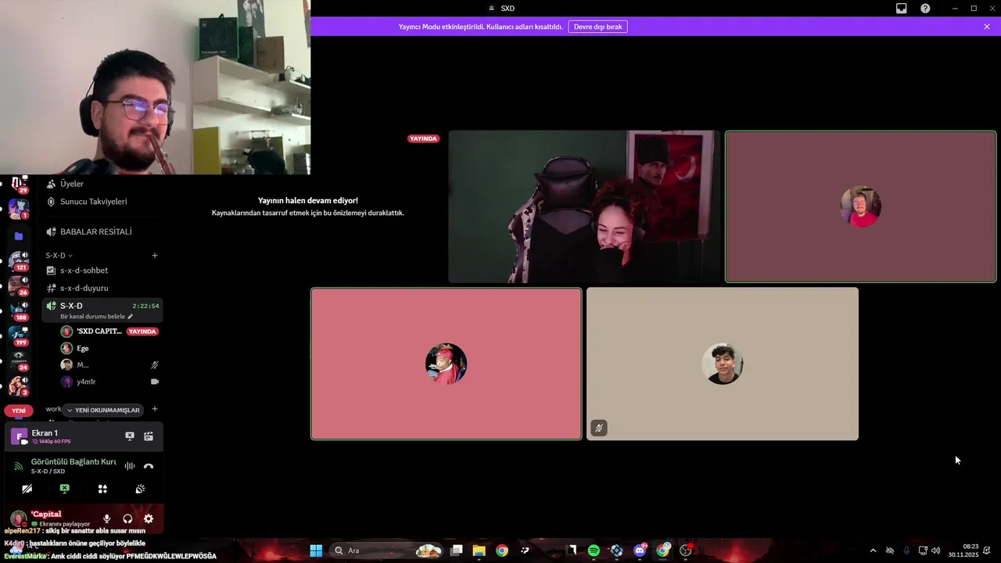Open the soundboard icon
This screenshot has height=563, width=1001.
point(140,489)
